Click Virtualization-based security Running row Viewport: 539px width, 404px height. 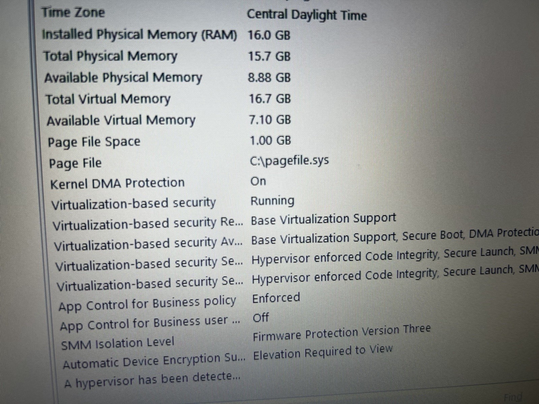(173, 203)
